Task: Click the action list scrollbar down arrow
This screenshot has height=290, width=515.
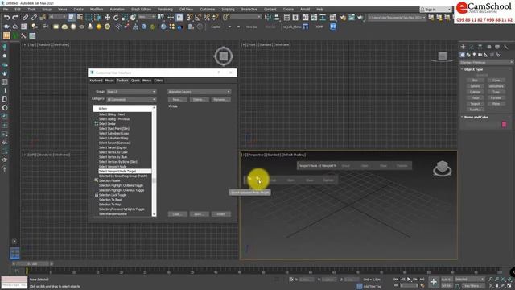Action: point(154,214)
